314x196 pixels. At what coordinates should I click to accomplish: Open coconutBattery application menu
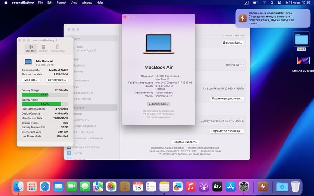click(23, 3)
